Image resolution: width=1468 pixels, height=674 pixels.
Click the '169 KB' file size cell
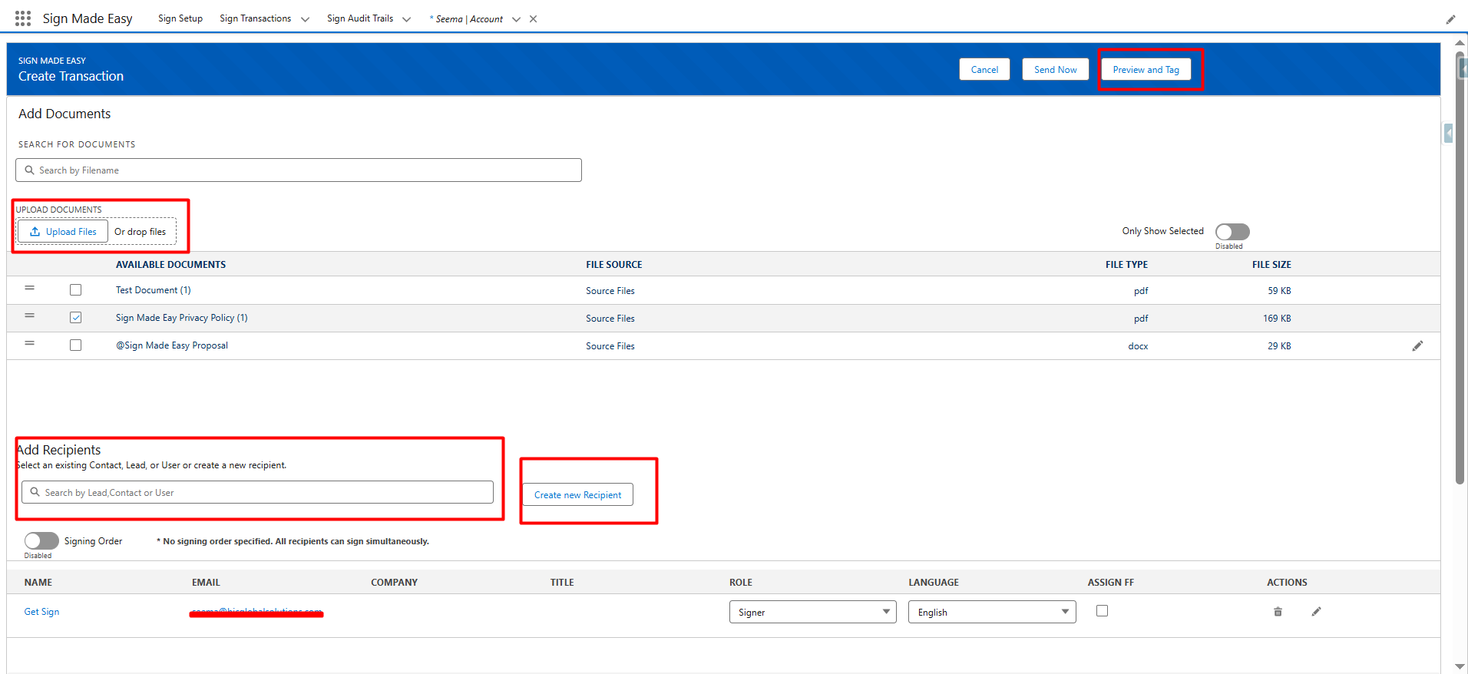click(x=1277, y=318)
